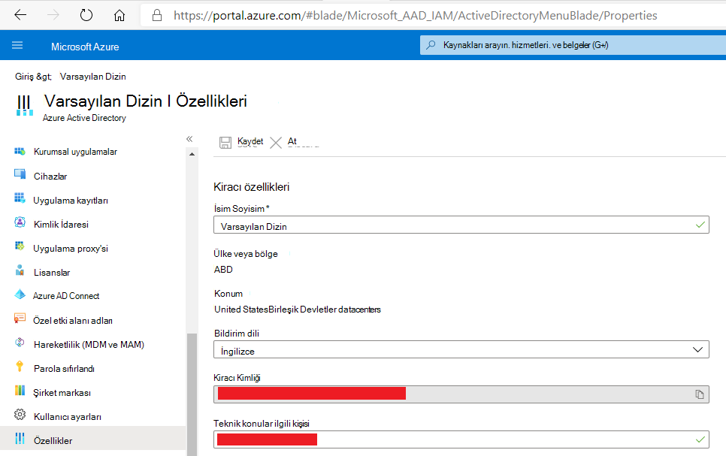The height and width of the screenshot is (456, 726).
Task: Open Parola sıfırlandı menu item
Action: (64, 369)
